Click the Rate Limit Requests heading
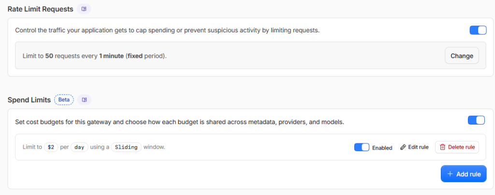The height and width of the screenshot is (195, 495). [41, 9]
